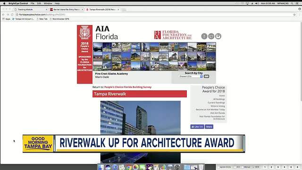The image size is (302, 170).
Task: Switch to the Tracking Module tab
Action: pyautogui.click(x=30, y=9)
